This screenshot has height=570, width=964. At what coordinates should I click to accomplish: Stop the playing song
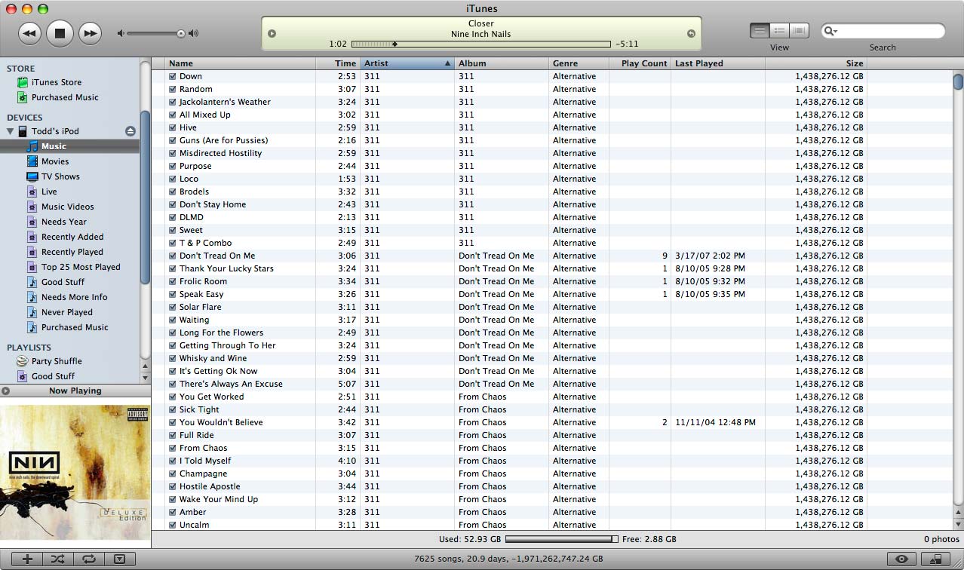click(60, 33)
